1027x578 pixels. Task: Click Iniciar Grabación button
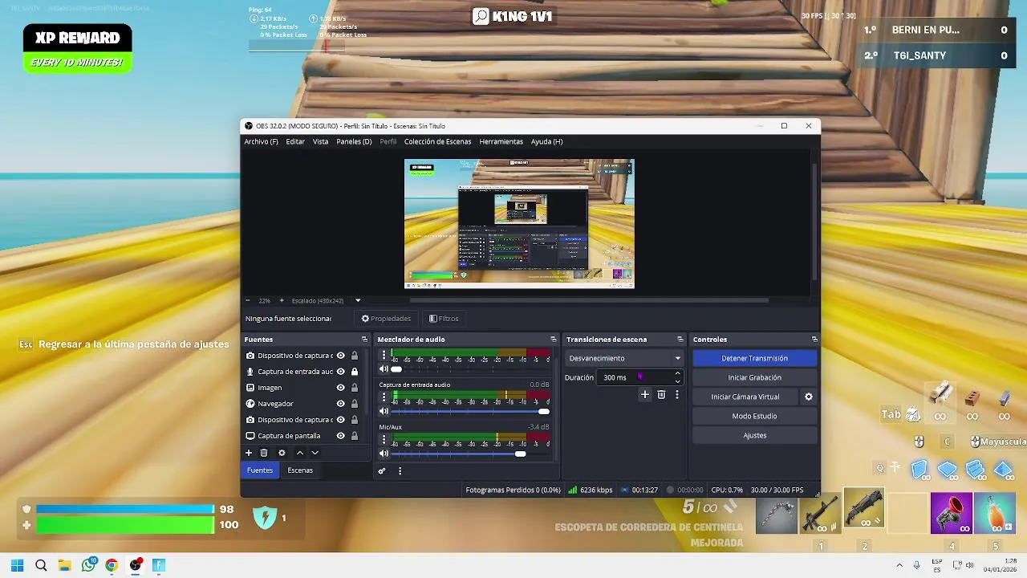click(754, 377)
